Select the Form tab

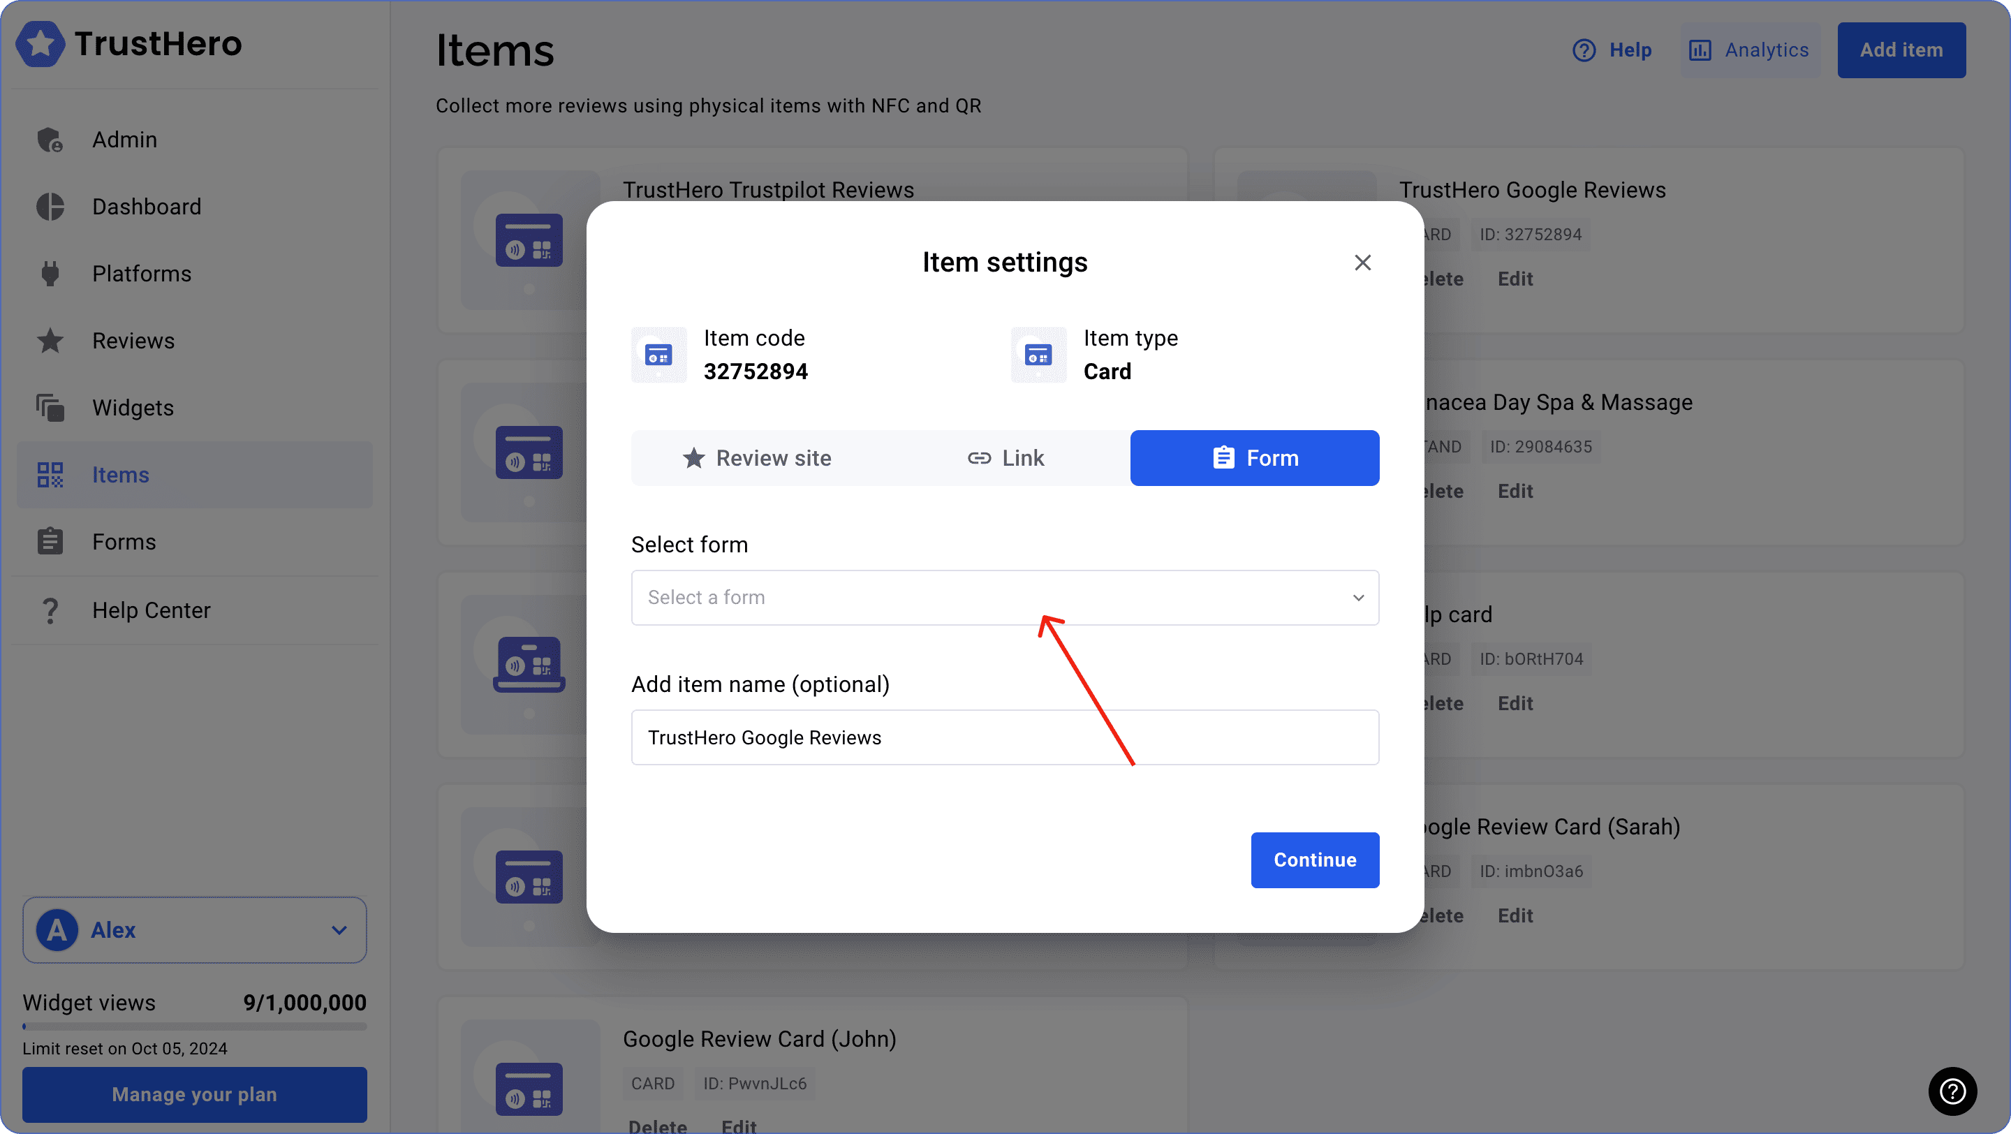tap(1255, 458)
